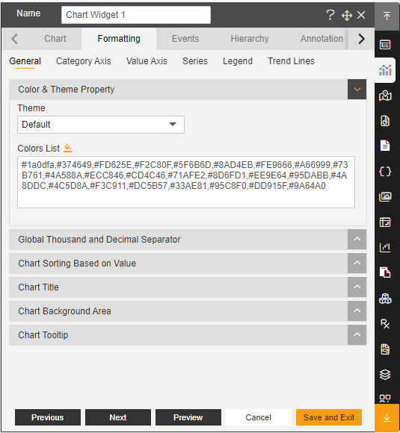Click the Save and Exit button

(x=329, y=417)
